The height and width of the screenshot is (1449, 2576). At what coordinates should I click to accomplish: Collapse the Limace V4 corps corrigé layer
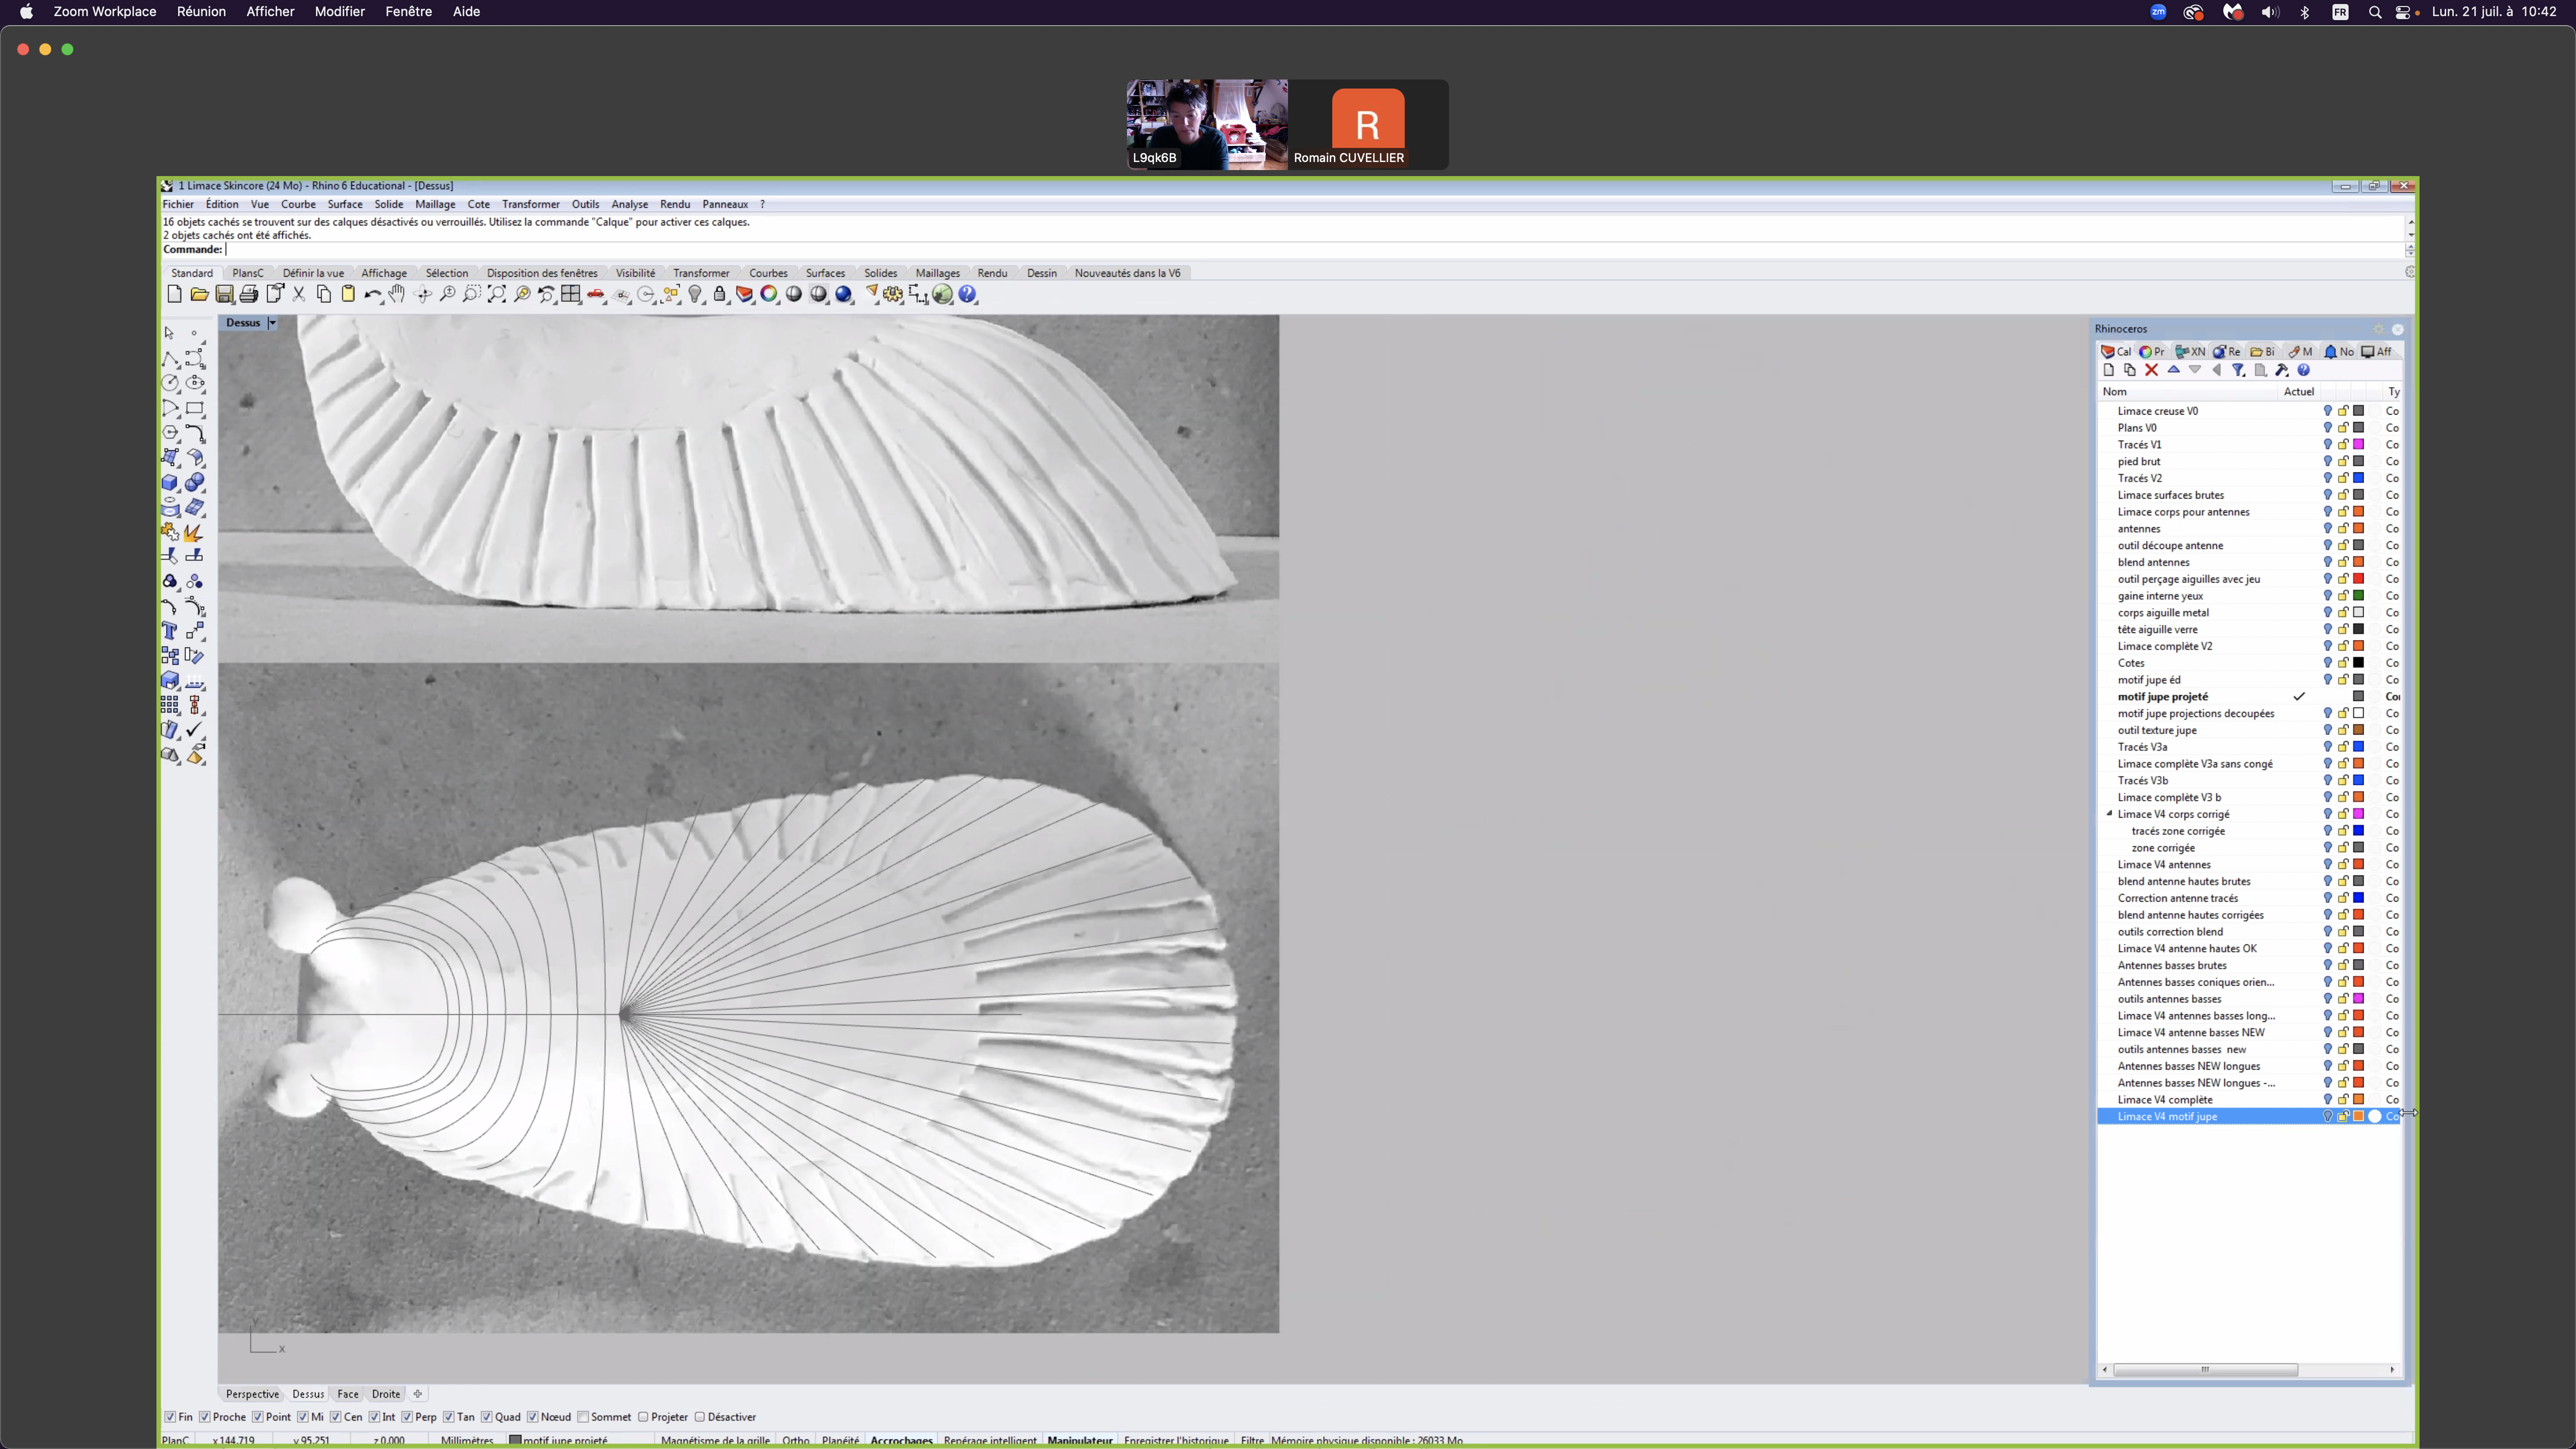coord(2109,814)
